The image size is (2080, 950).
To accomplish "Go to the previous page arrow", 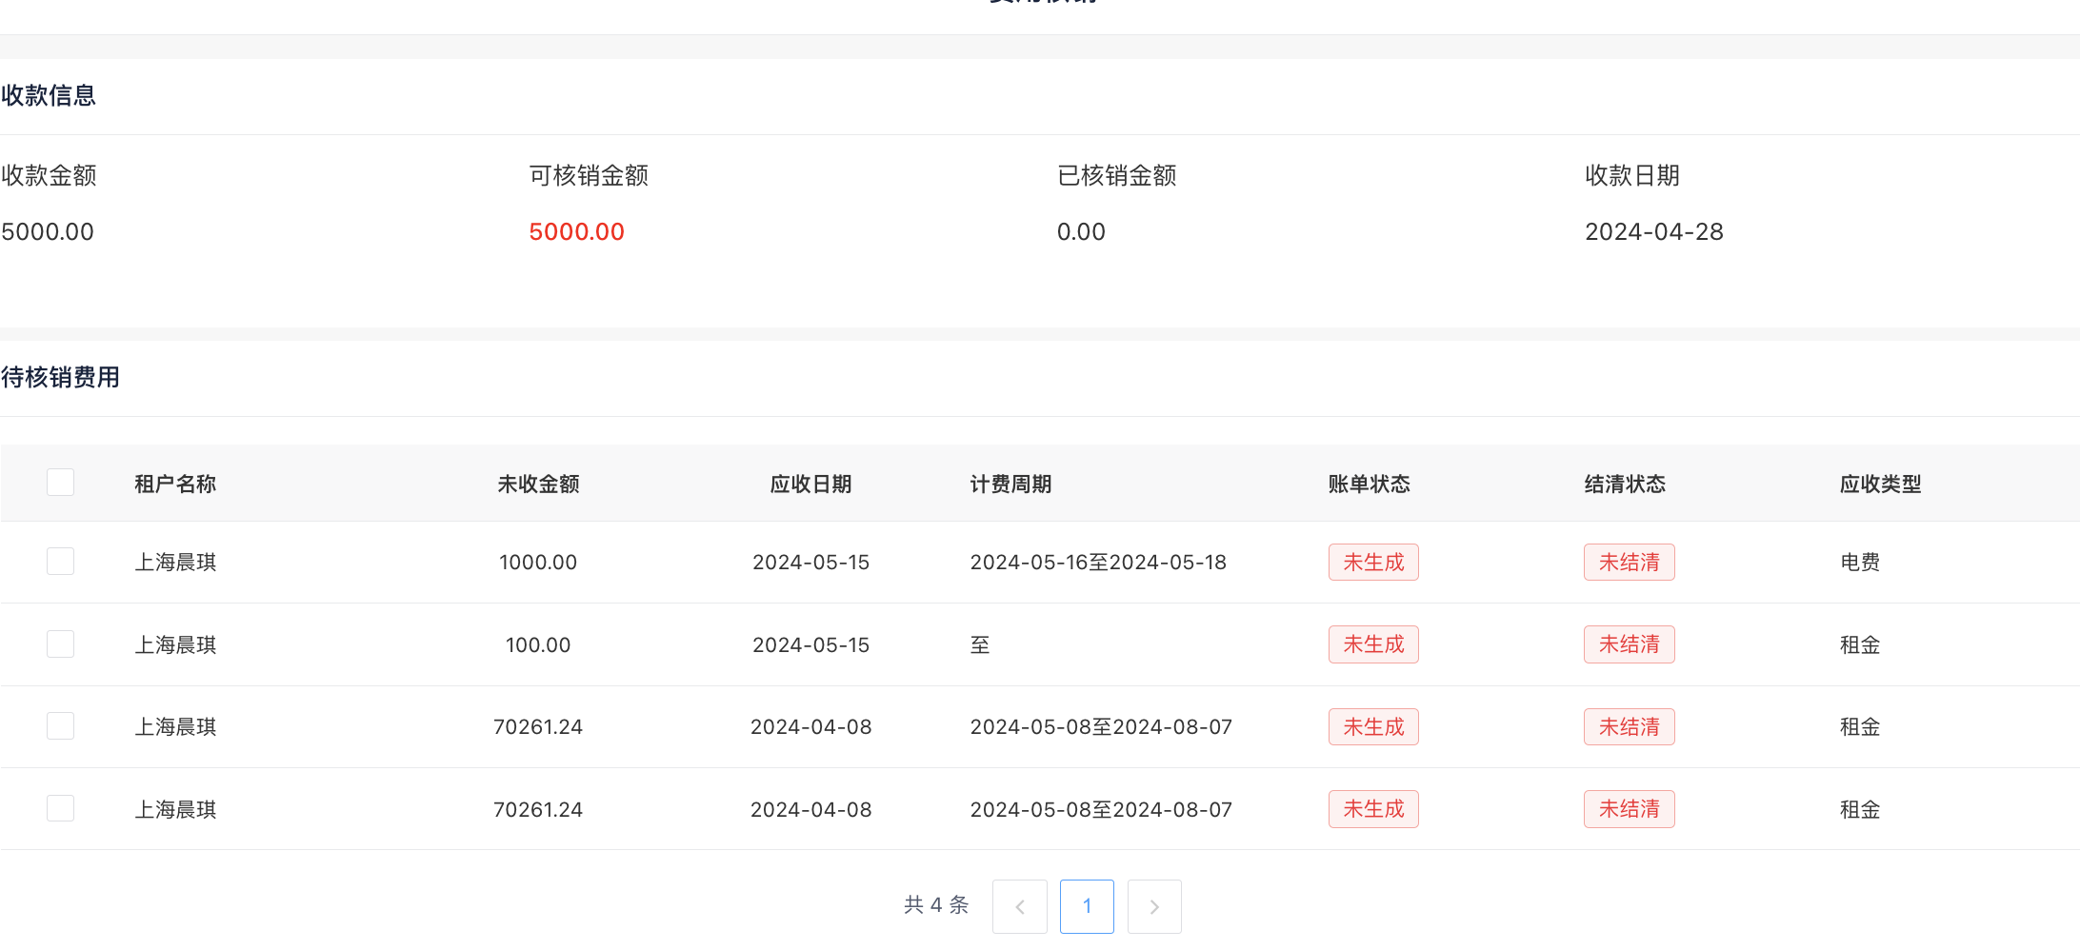I will pyautogui.click(x=1019, y=906).
